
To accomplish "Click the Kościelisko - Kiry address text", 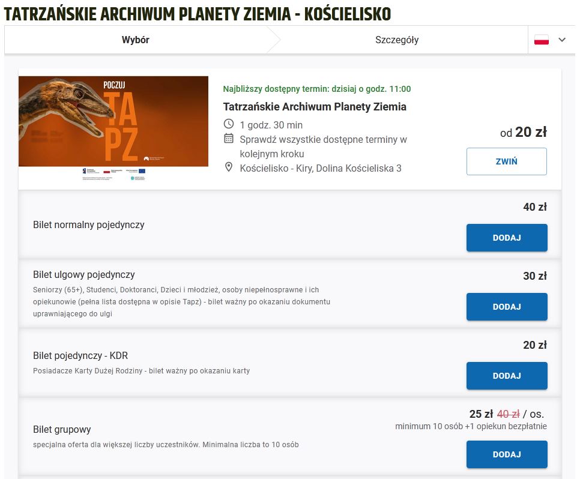I will point(321,168).
